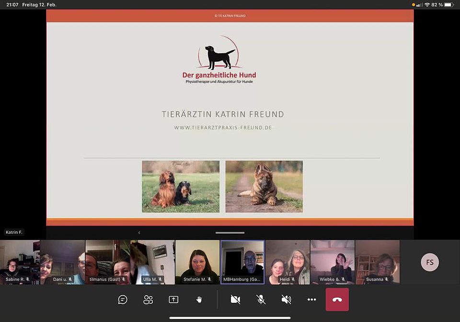This screenshot has width=460, height=322.
Task: Tap the shepherd puppy photo on the slide
Action: (x=264, y=186)
